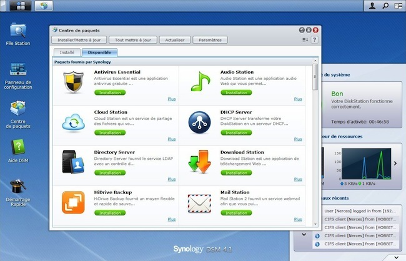Open Plus link for Mail Station
Image resolution: width=406 pixels, height=261 pixels.
(298, 219)
